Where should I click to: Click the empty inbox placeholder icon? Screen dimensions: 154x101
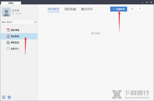click(95, 27)
